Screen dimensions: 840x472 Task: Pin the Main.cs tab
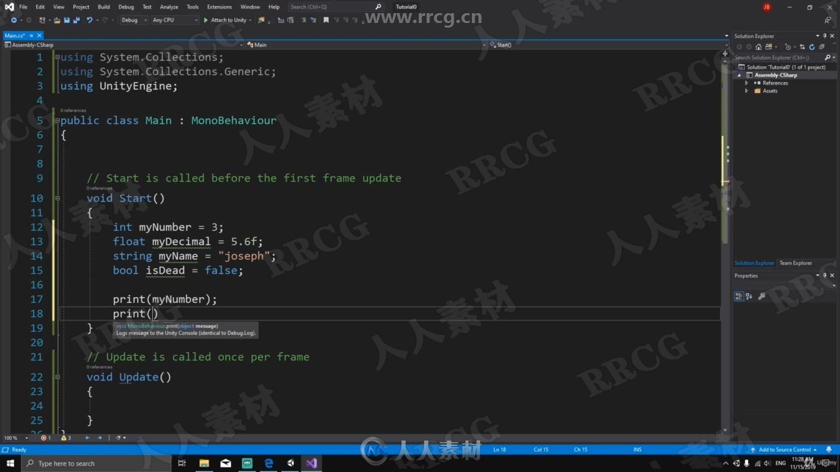coord(31,35)
